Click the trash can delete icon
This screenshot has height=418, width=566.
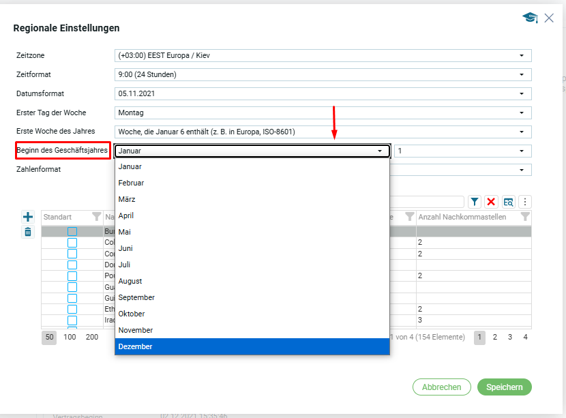click(x=28, y=232)
